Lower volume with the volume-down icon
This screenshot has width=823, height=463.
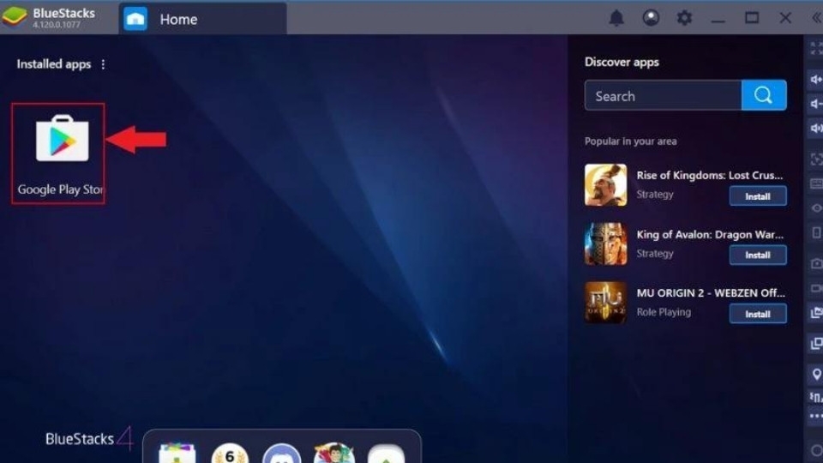pyautogui.click(x=816, y=104)
